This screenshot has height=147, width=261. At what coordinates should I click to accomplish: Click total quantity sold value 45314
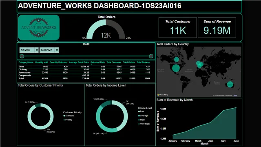(x=45, y=78)
